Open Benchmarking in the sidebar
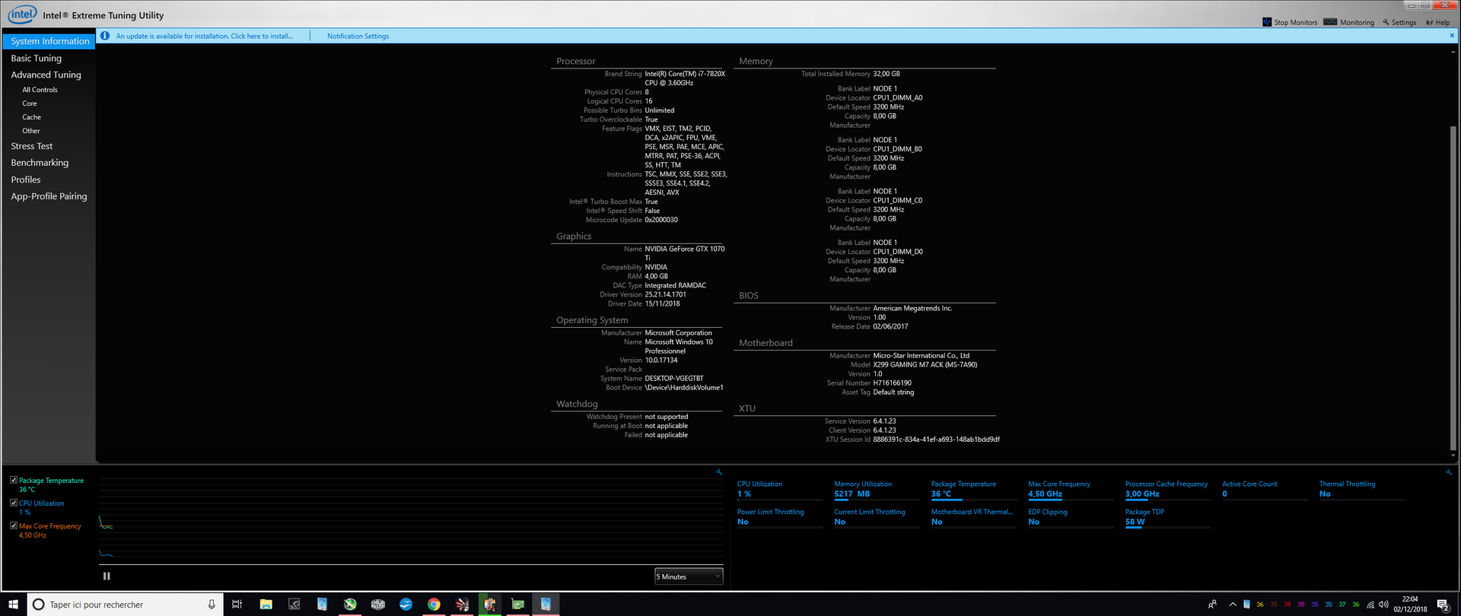The width and height of the screenshot is (1461, 616). pyautogui.click(x=40, y=163)
